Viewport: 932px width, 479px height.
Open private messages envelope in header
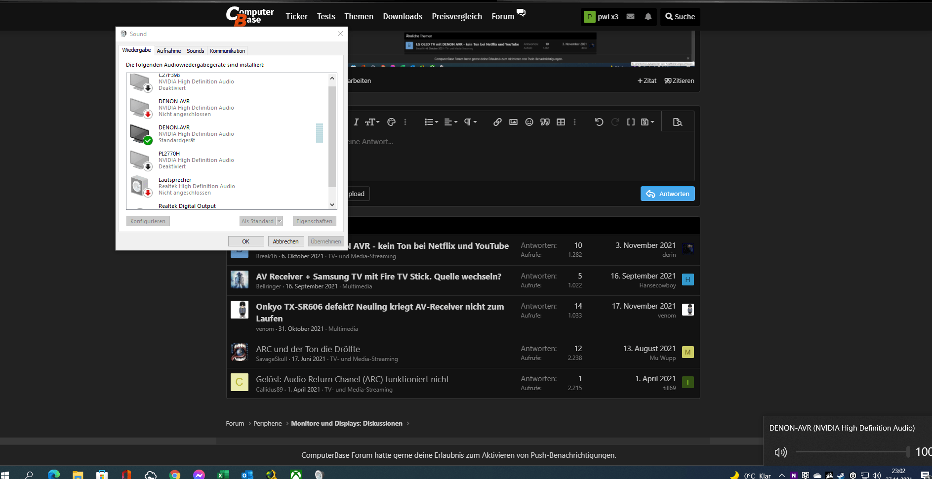tap(630, 16)
